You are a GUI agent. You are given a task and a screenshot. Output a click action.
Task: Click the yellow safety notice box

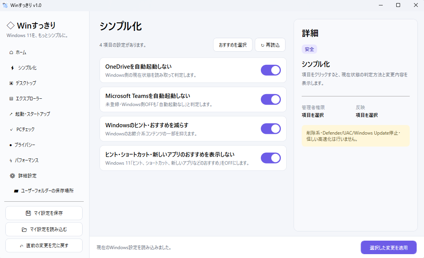[356, 136]
